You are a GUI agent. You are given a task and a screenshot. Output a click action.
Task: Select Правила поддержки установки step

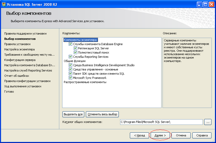(x=25, y=34)
